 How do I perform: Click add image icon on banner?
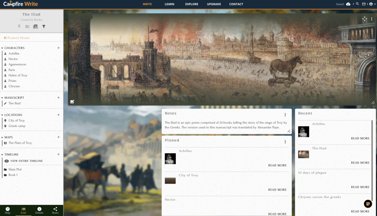click(x=72, y=102)
